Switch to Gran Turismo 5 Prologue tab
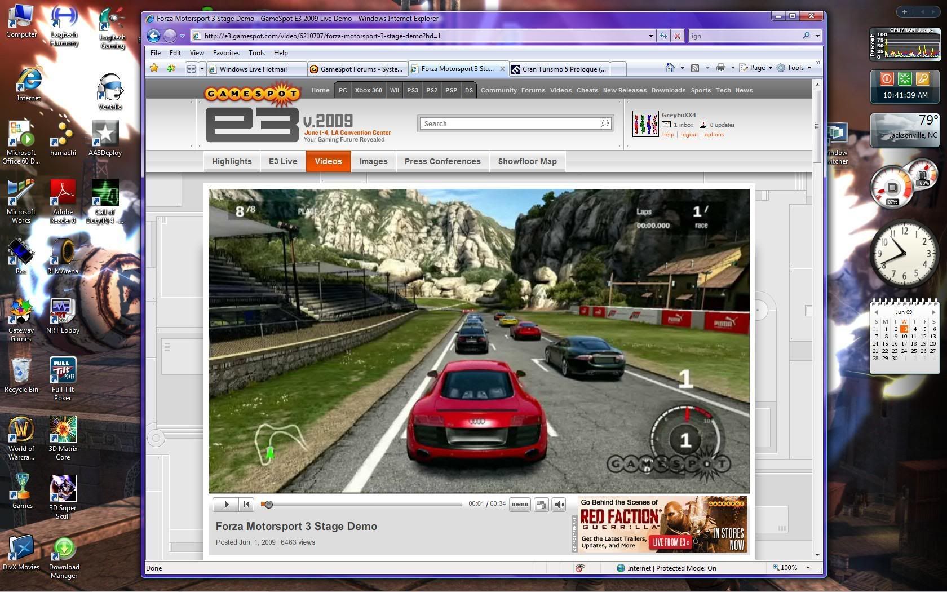 559,69
